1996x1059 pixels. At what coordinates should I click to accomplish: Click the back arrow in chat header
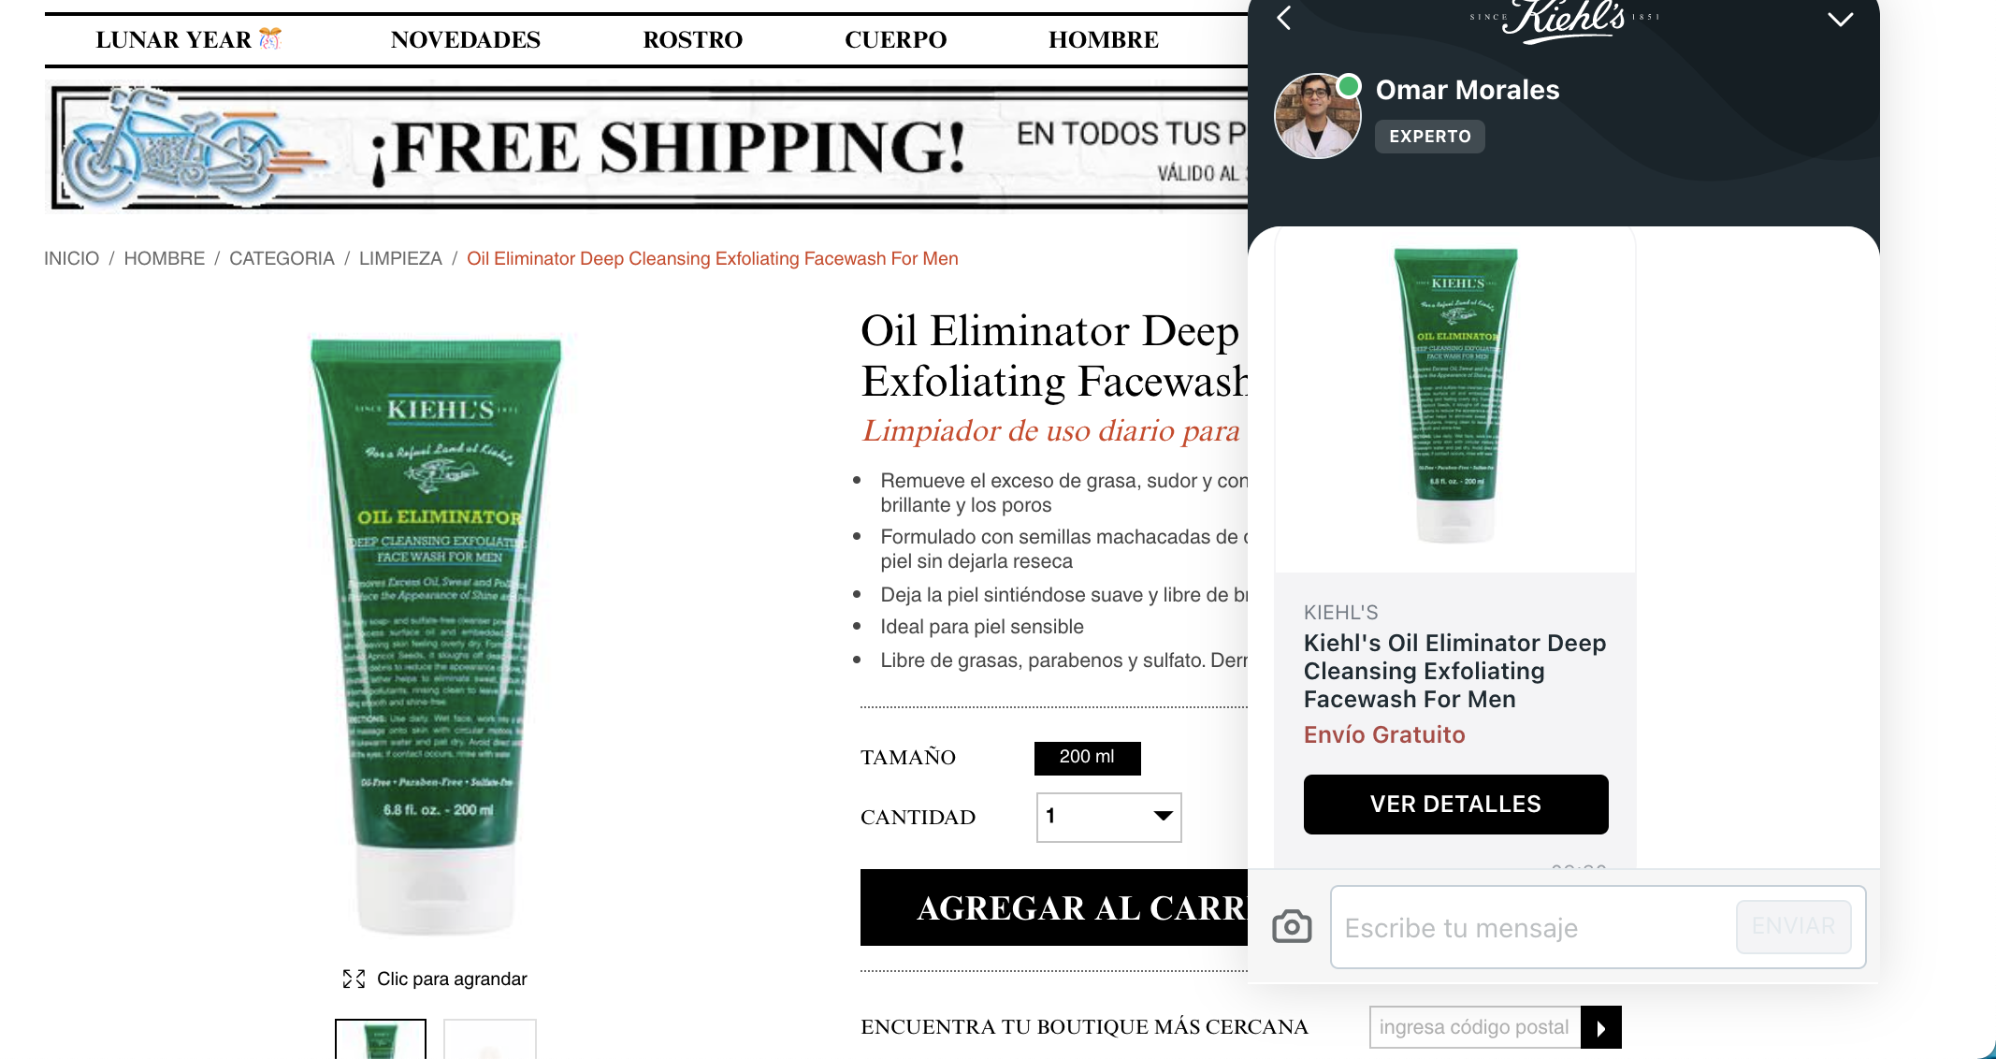coord(1284,18)
